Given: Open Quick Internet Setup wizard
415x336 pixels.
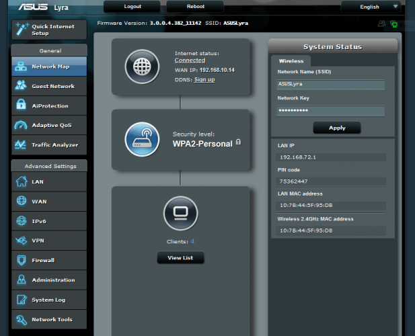Looking at the screenshot, I should tap(49, 30).
